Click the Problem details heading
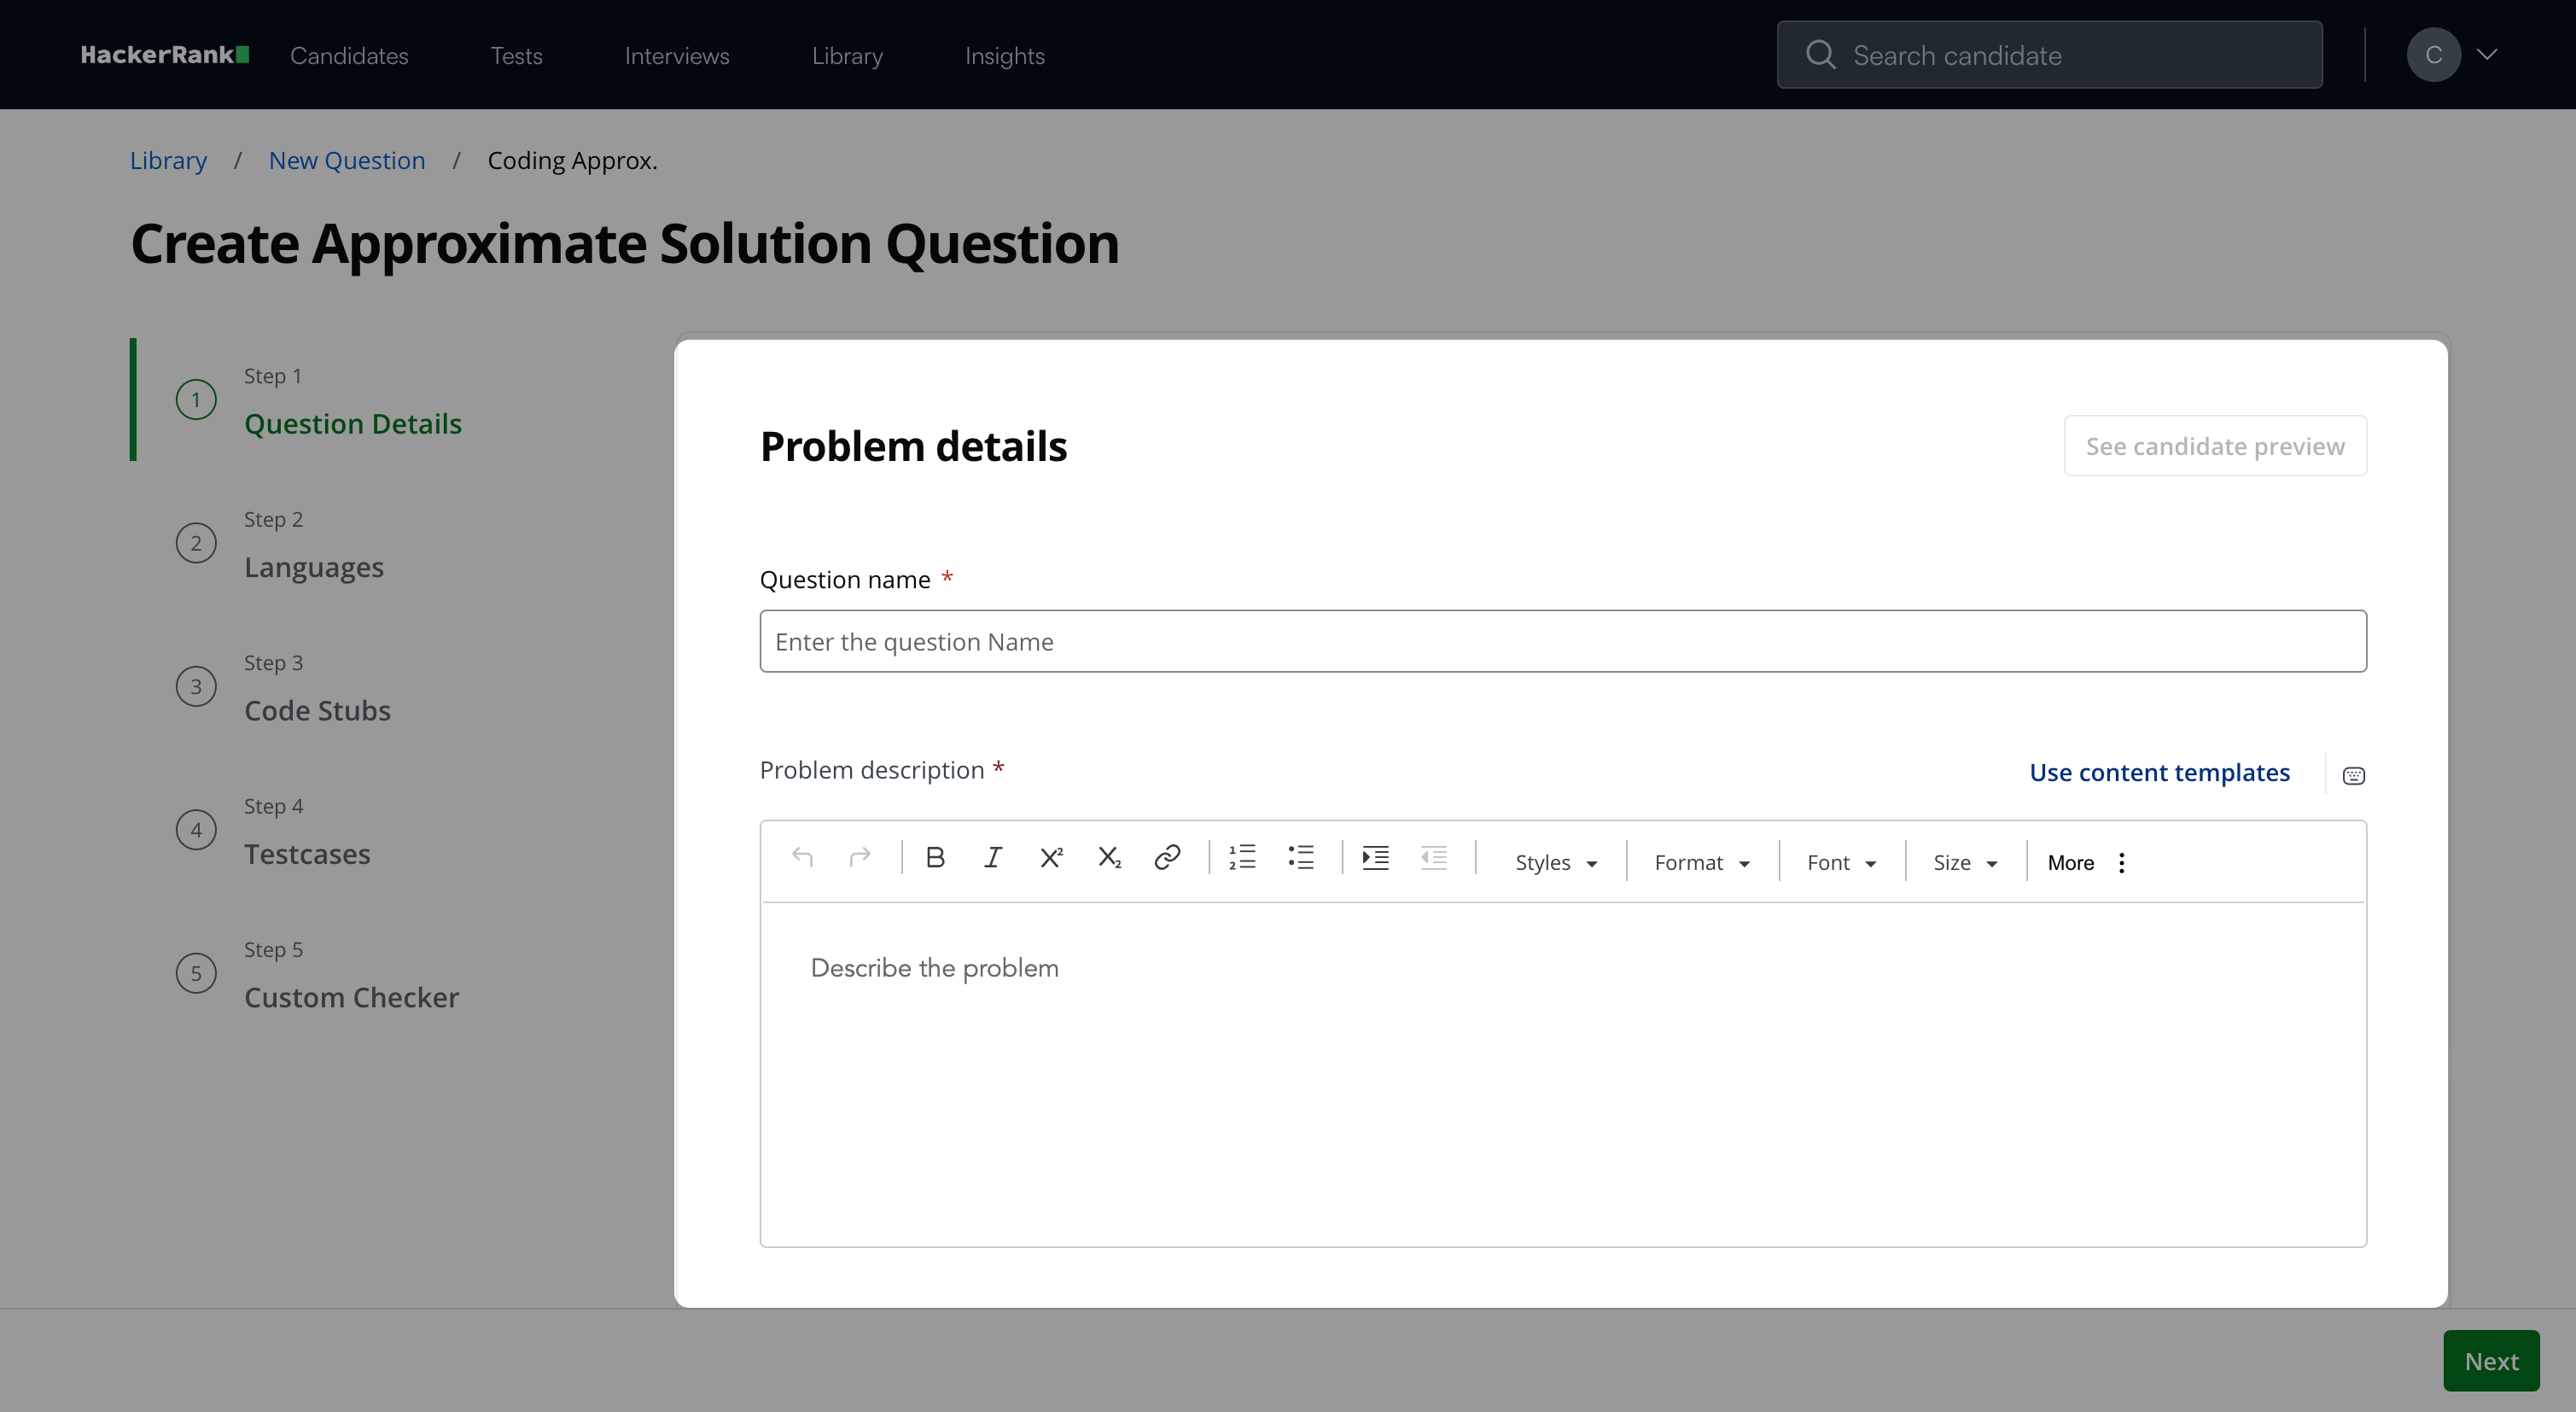The width and height of the screenshot is (2576, 1412). [x=913, y=446]
